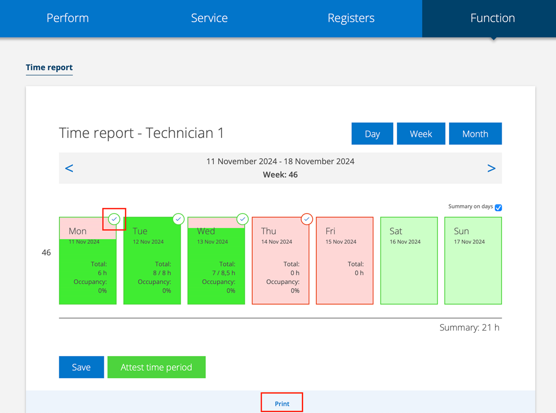This screenshot has width=556, height=413.
Task: Switch to the Registers tab
Action: (351, 18)
